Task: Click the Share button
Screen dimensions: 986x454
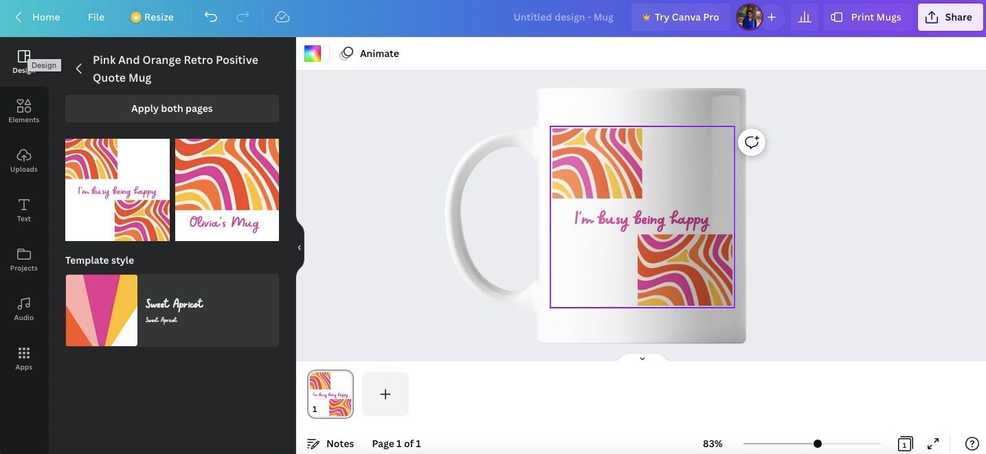Action: (x=950, y=17)
